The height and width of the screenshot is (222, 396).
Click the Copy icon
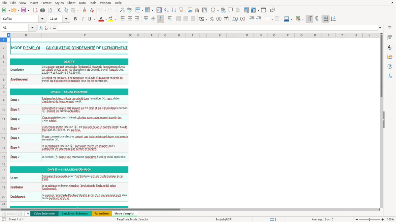pos(66,10)
